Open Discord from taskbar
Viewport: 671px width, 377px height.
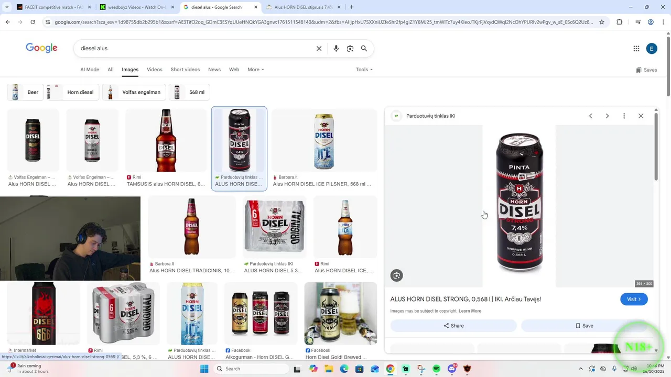[452, 369]
